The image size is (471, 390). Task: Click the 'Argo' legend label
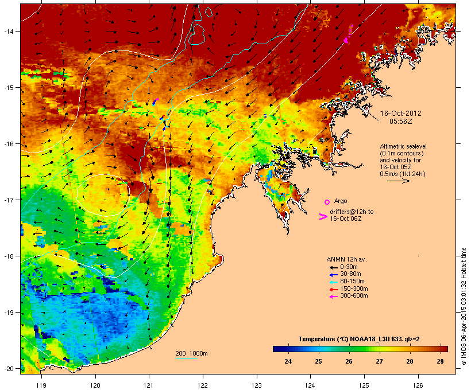click(341, 201)
